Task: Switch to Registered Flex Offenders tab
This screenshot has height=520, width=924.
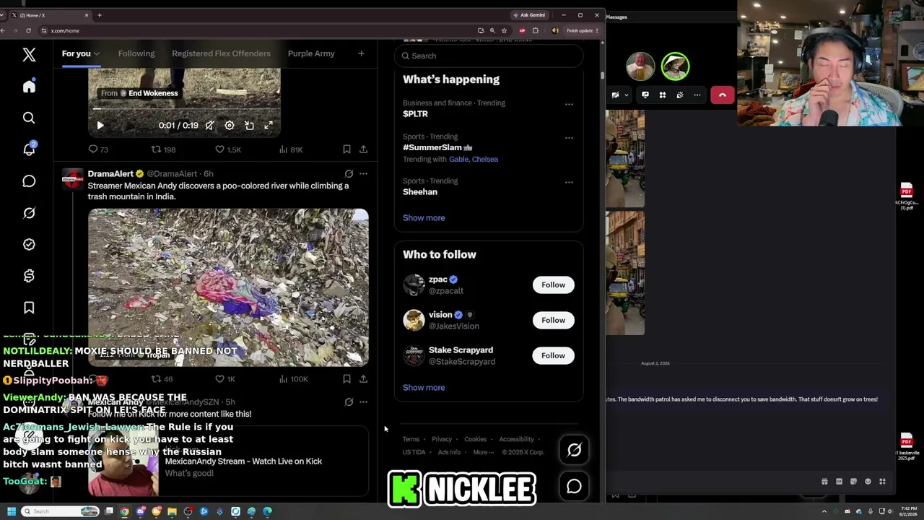Action: (221, 53)
